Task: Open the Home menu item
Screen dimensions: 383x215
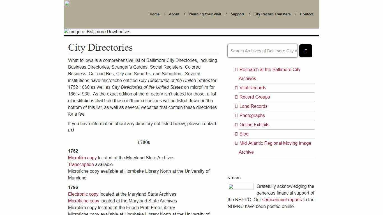Action: click(154, 14)
